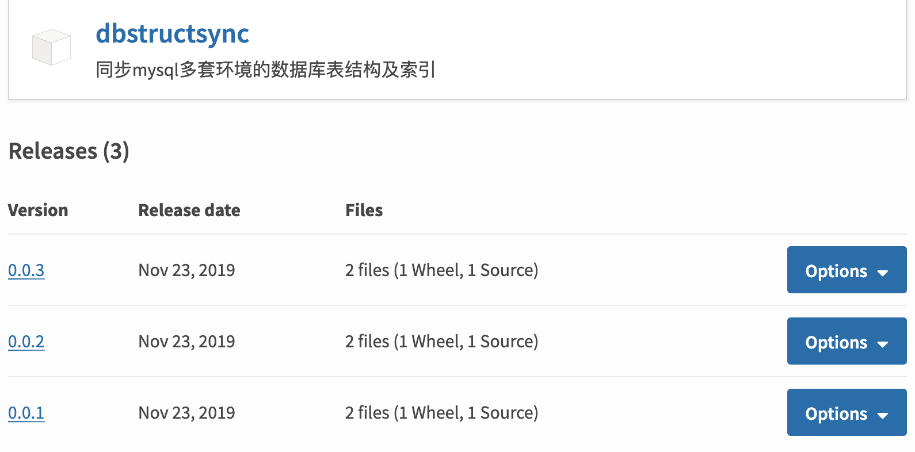Viewport: 915px width, 452px height.
Task: Open the dbstructsync project title link
Action: coord(172,33)
